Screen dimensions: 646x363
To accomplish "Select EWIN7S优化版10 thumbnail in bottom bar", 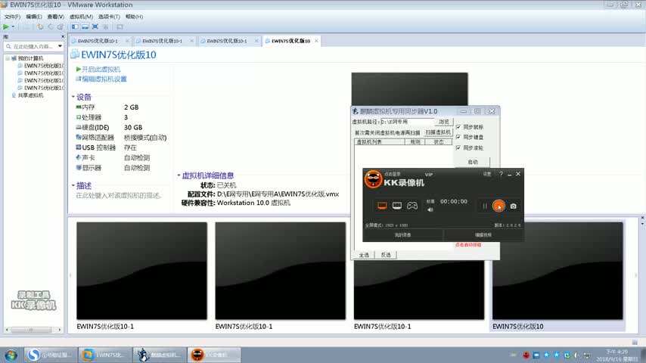I will [x=557, y=271].
